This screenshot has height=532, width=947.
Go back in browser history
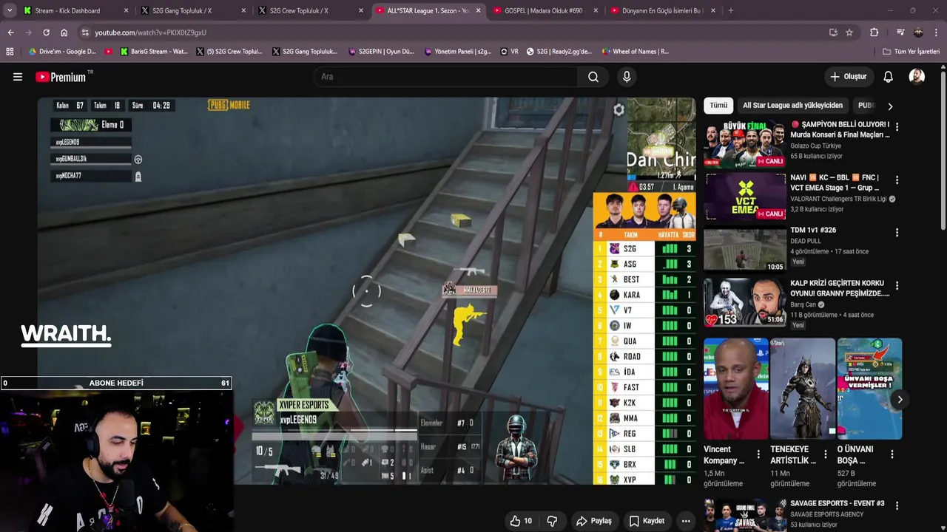(x=10, y=33)
